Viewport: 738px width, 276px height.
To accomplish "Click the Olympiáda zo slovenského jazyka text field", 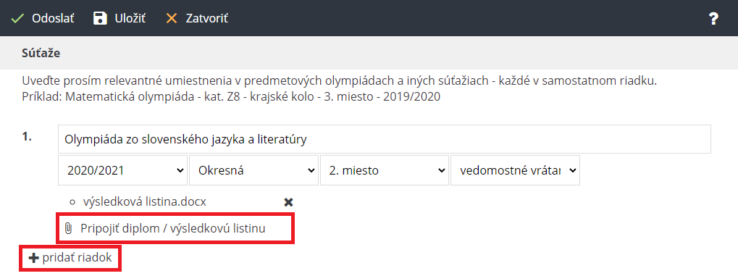I will point(385,139).
